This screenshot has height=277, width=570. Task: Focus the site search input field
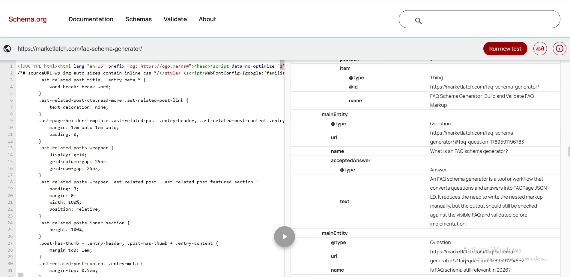coord(479,19)
